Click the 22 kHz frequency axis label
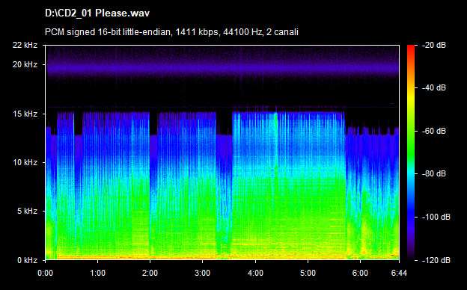This screenshot has width=467, height=290. click(x=25, y=45)
